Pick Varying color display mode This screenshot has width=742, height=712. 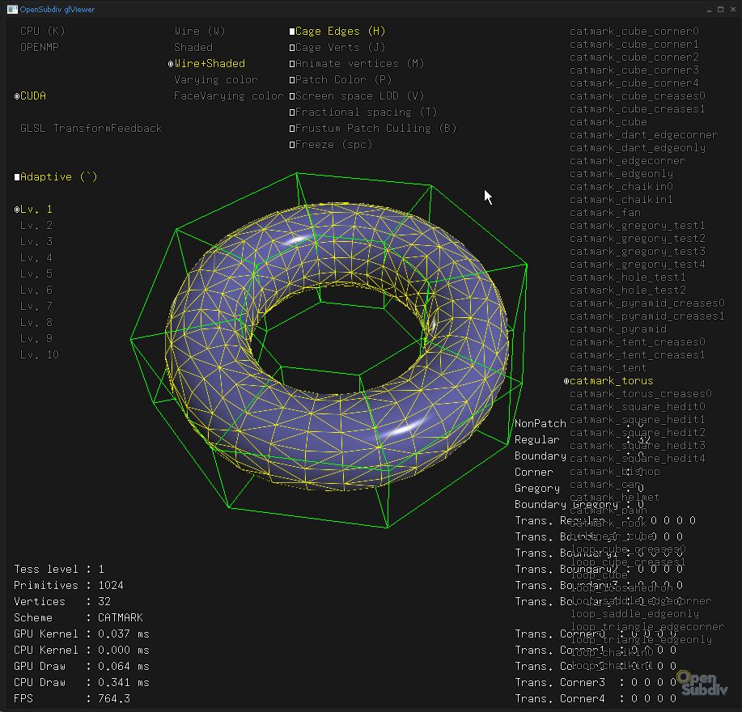point(216,79)
